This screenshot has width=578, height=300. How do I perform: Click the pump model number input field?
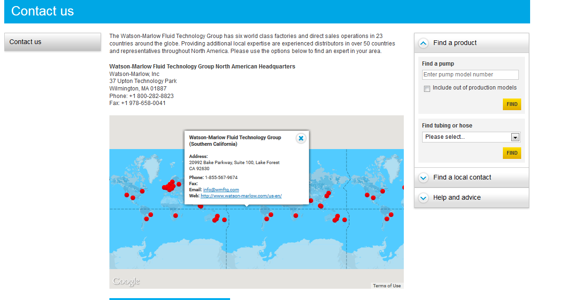(x=470, y=75)
